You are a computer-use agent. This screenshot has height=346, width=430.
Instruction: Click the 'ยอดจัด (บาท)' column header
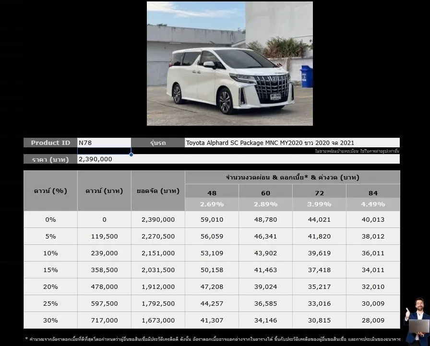(158, 191)
